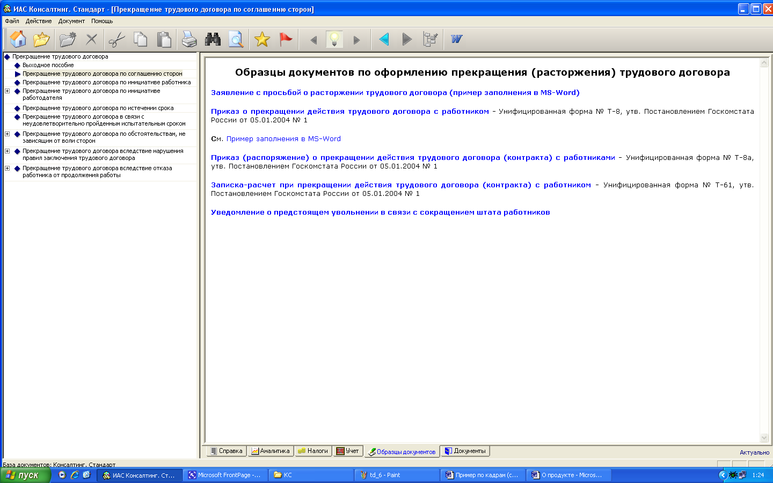
Task: Print with the printer icon
Action: tap(189, 39)
